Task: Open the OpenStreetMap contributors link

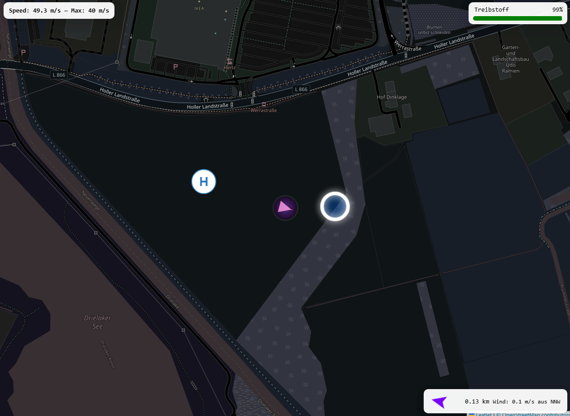Action: coord(533,414)
